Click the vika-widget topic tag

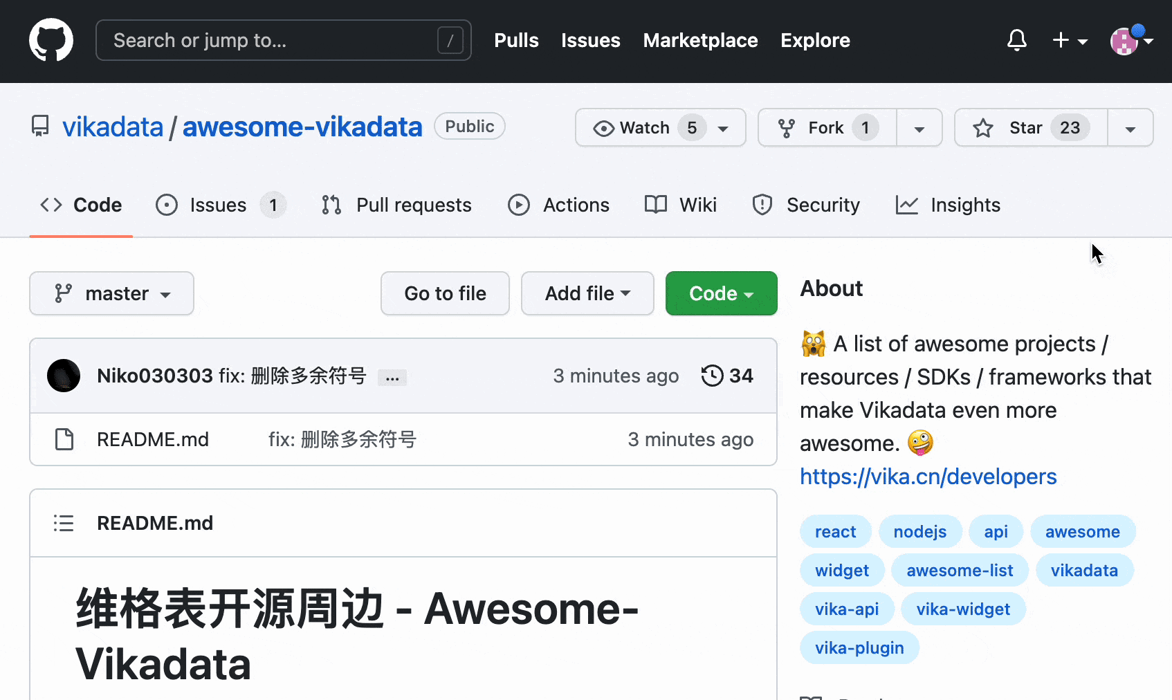(962, 609)
